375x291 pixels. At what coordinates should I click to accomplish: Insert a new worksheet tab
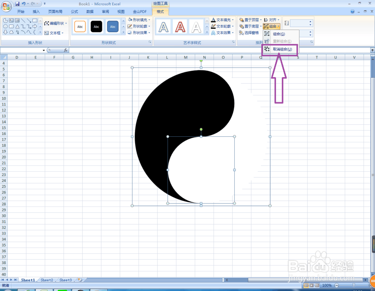click(x=80, y=280)
